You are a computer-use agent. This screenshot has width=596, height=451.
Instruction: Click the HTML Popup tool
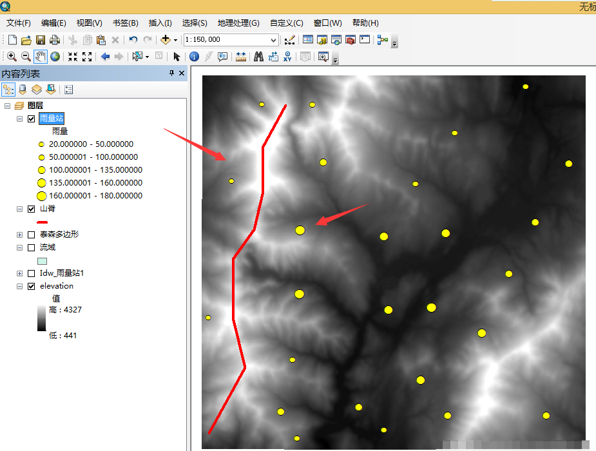coord(222,57)
